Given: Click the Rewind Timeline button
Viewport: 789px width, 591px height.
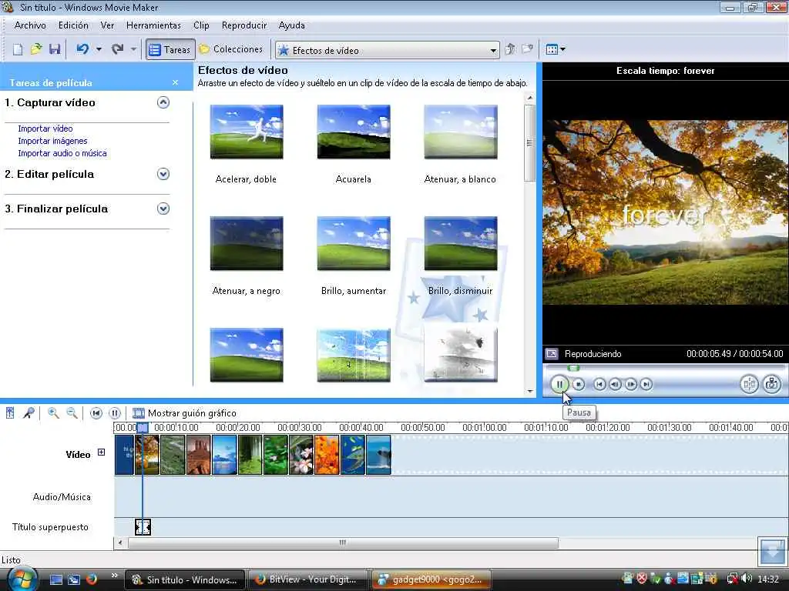Looking at the screenshot, I should (x=96, y=413).
